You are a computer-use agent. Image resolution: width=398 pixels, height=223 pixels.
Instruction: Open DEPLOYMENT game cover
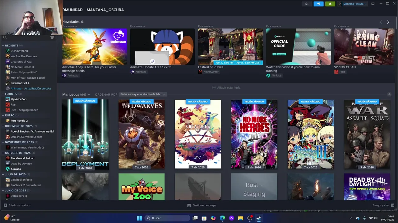tap(85, 134)
